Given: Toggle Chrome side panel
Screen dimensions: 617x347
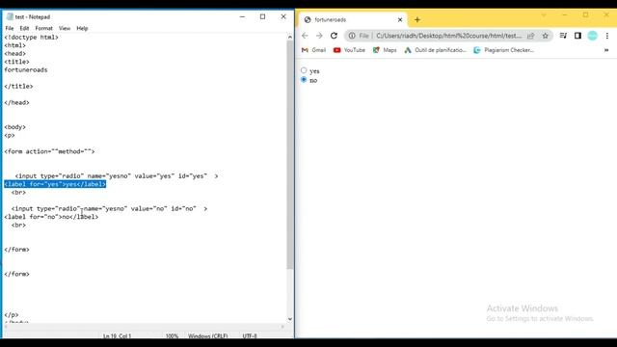Looking at the screenshot, I should pos(577,36).
